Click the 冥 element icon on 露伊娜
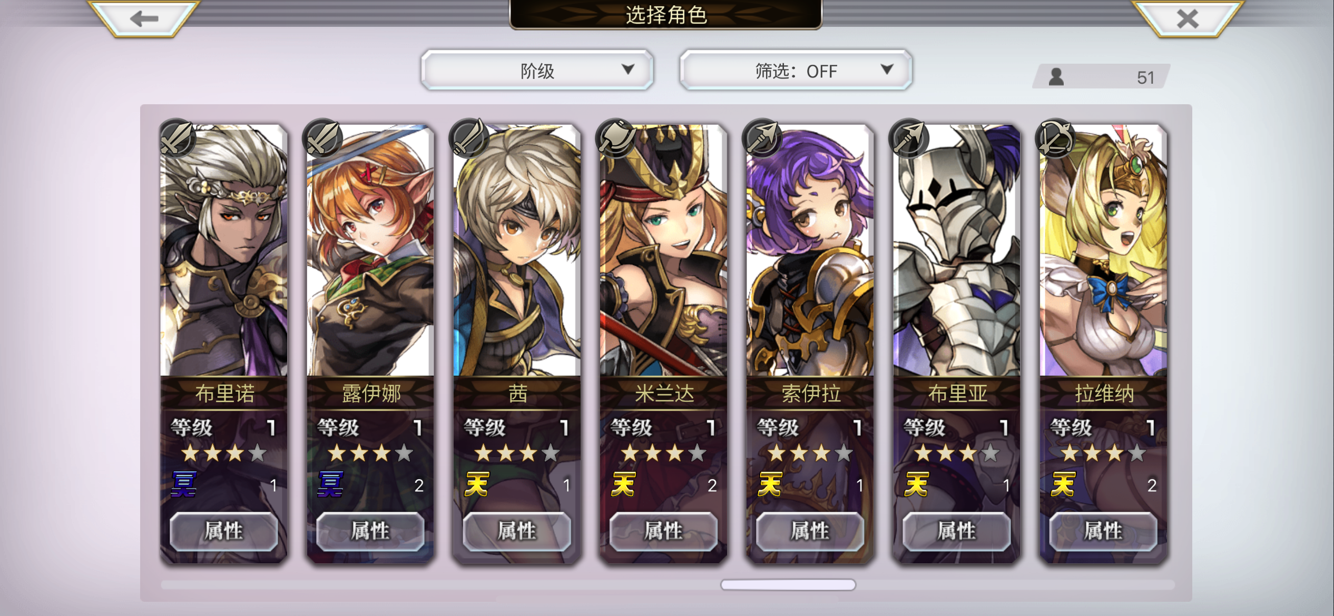Viewport: 1334px width, 616px height. tap(330, 484)
